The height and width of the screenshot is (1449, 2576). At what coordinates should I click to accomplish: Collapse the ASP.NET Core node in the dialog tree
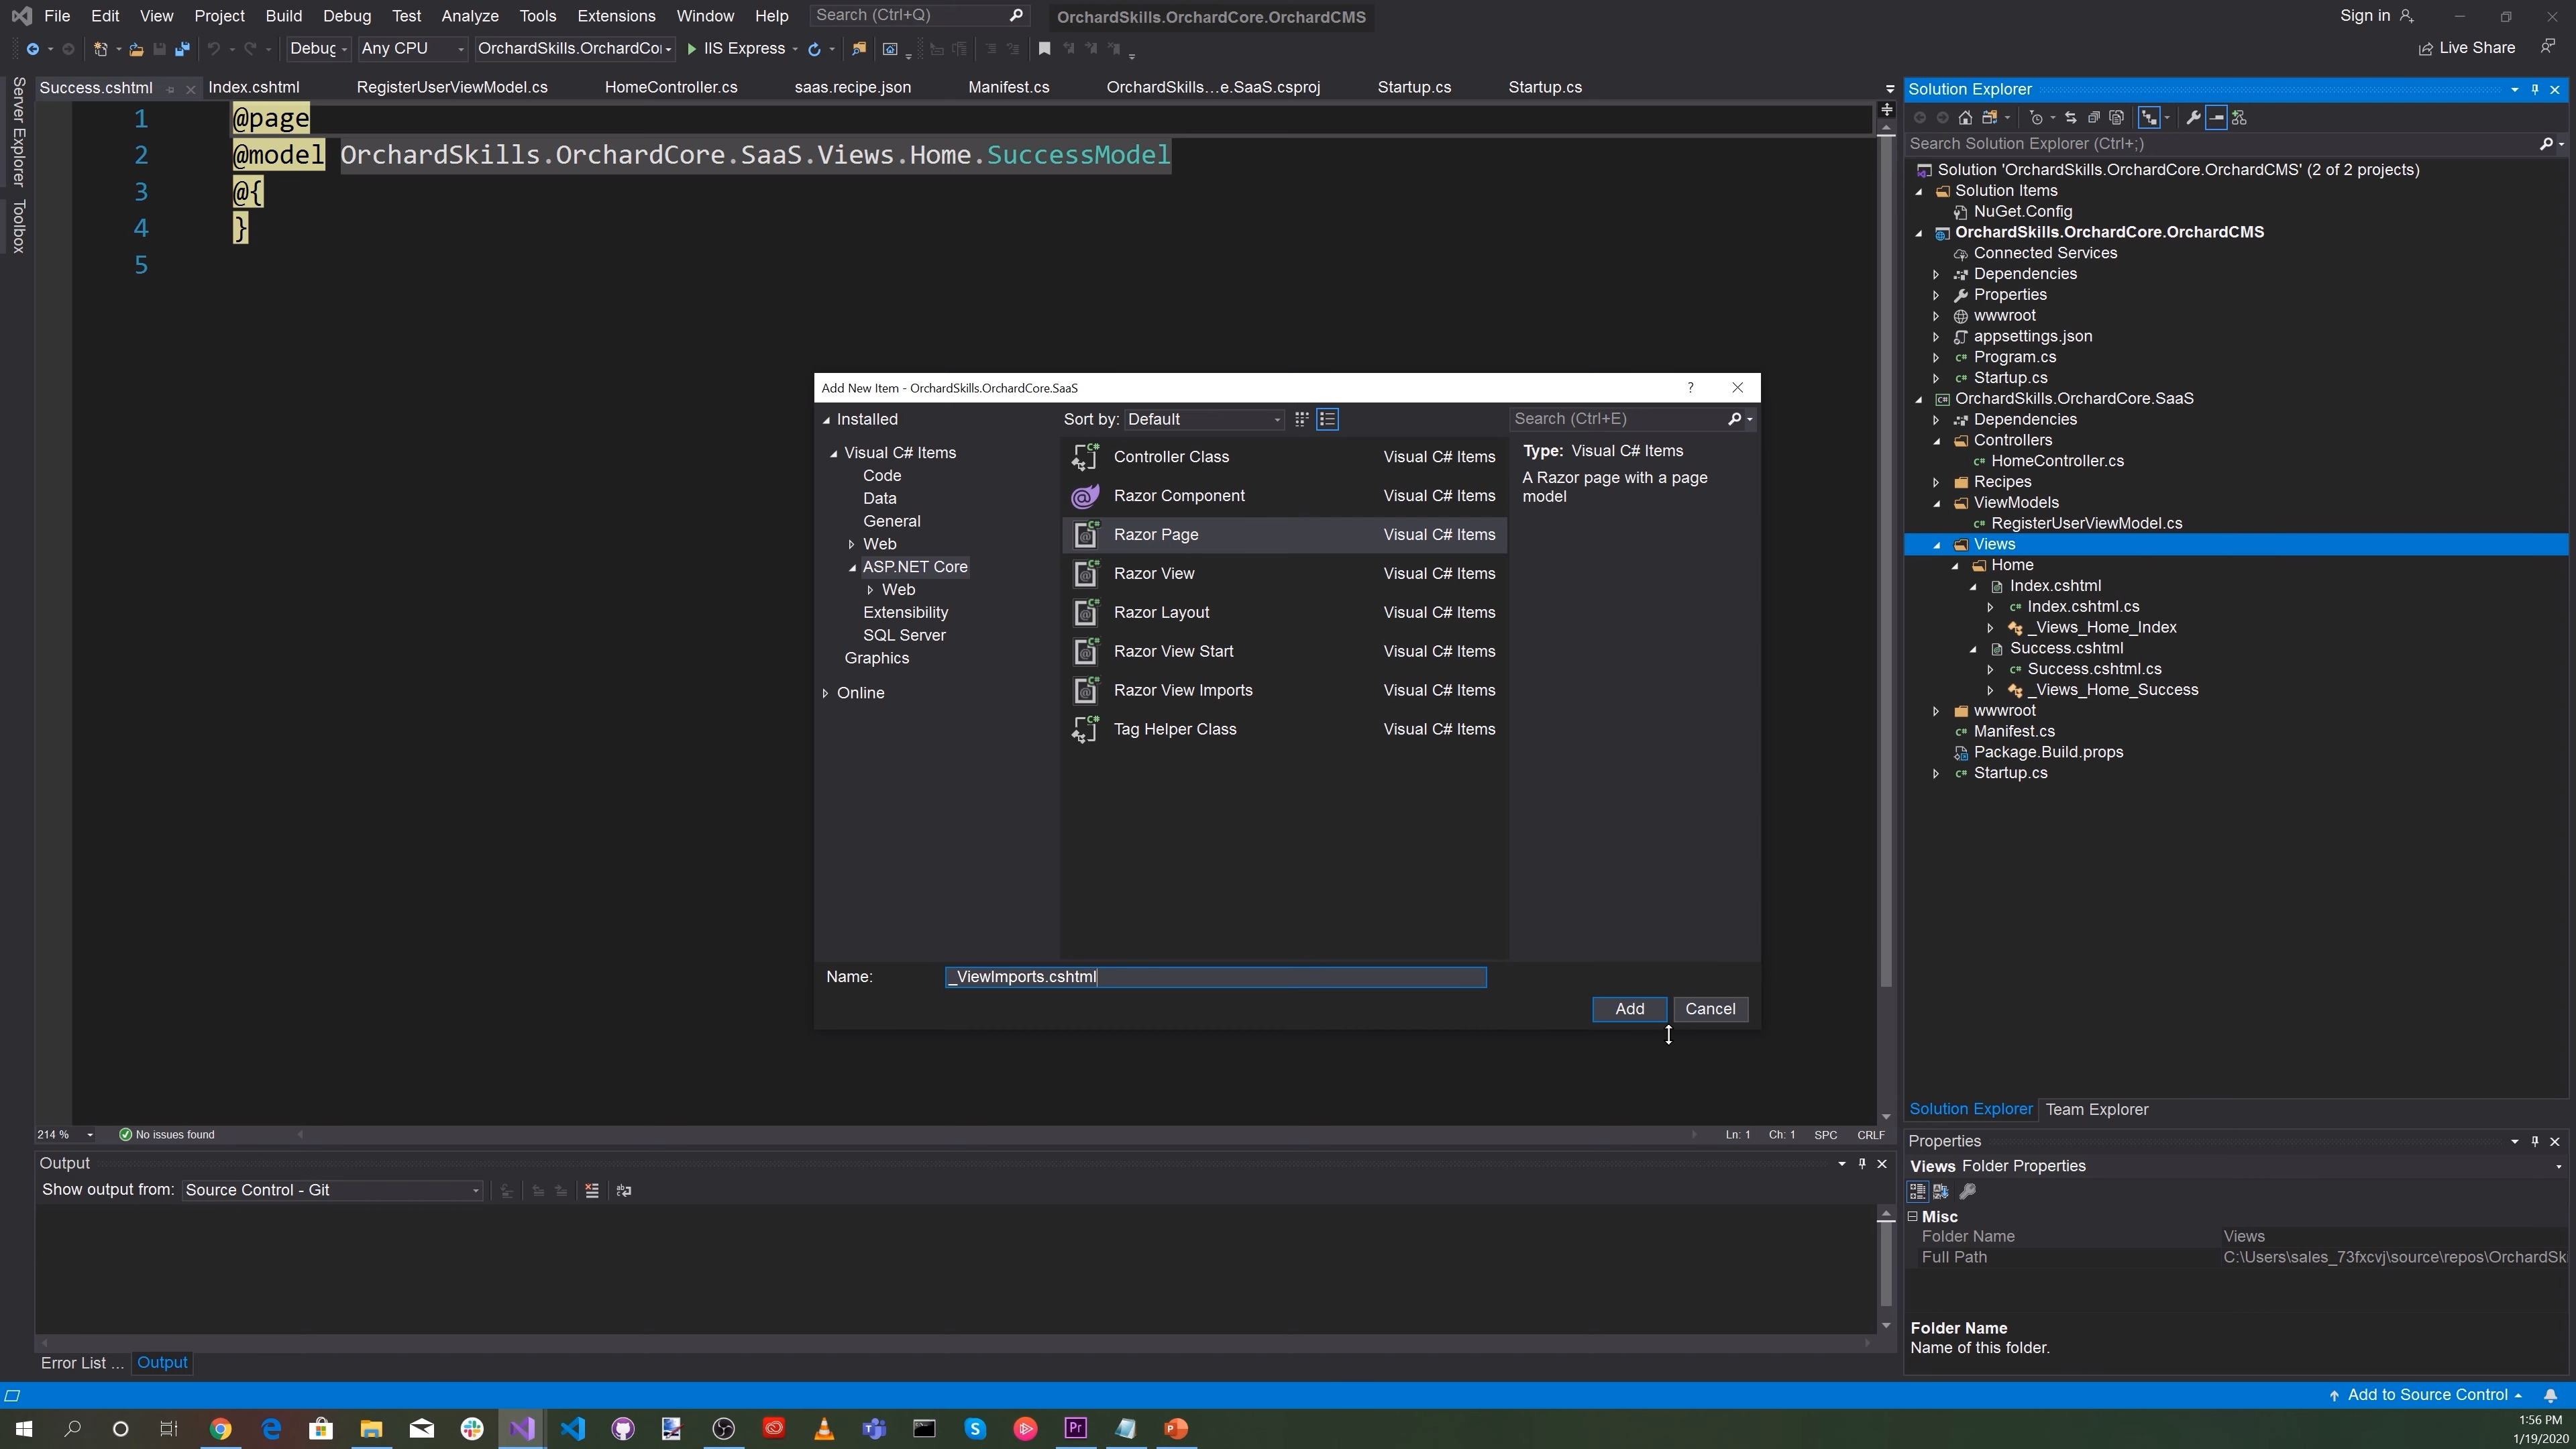tap(853, 568)
